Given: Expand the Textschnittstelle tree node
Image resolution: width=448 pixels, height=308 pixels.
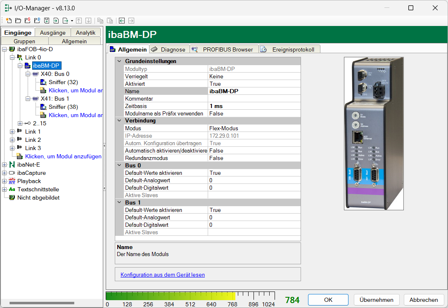Looking at the screenshot, I should click(x=4, y=190).
